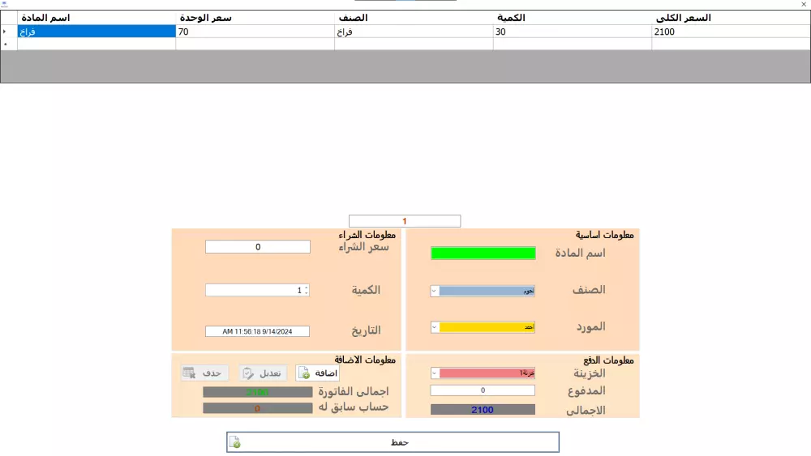Click the new-row selector marked with asterisk
The height and width of the screenshot is (456, 811).
tap(9, 44)
